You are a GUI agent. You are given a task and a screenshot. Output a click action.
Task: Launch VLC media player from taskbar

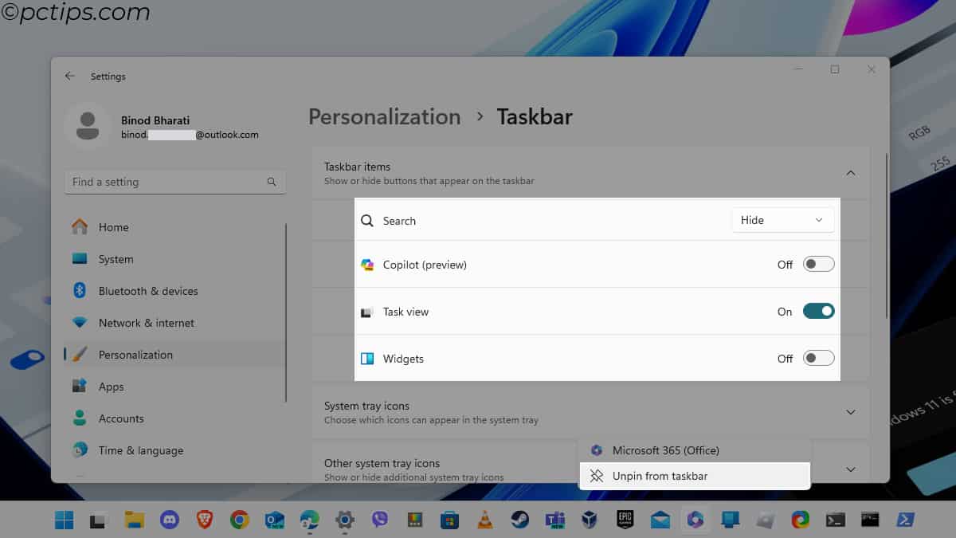484,520
